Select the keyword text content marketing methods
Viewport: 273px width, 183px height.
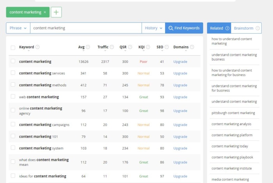(x=43, y=85)
